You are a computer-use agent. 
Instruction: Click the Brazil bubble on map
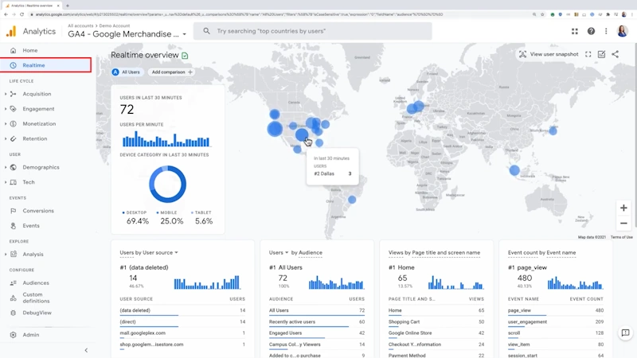[352, 200]
